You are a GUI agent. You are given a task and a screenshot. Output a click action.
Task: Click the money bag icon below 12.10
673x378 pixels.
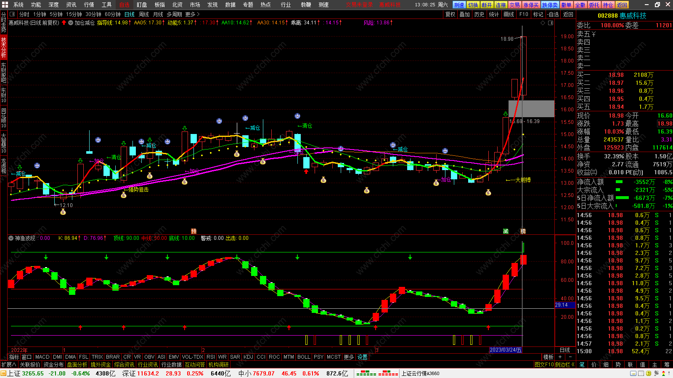tap(63, 212)
